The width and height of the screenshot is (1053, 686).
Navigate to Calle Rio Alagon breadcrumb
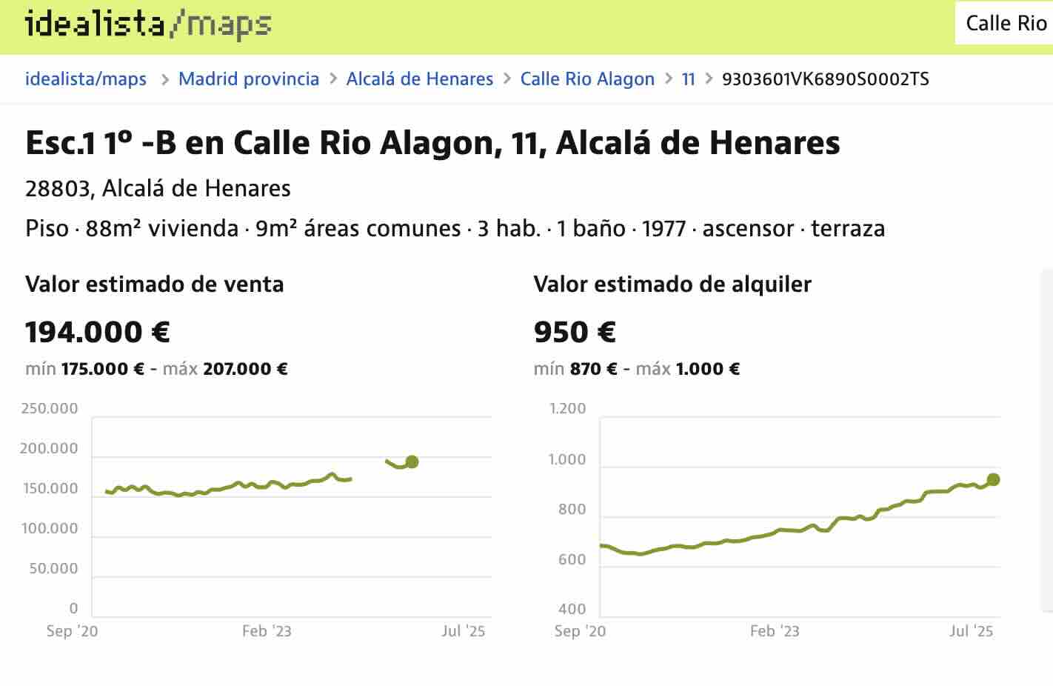tap(587, 79)
